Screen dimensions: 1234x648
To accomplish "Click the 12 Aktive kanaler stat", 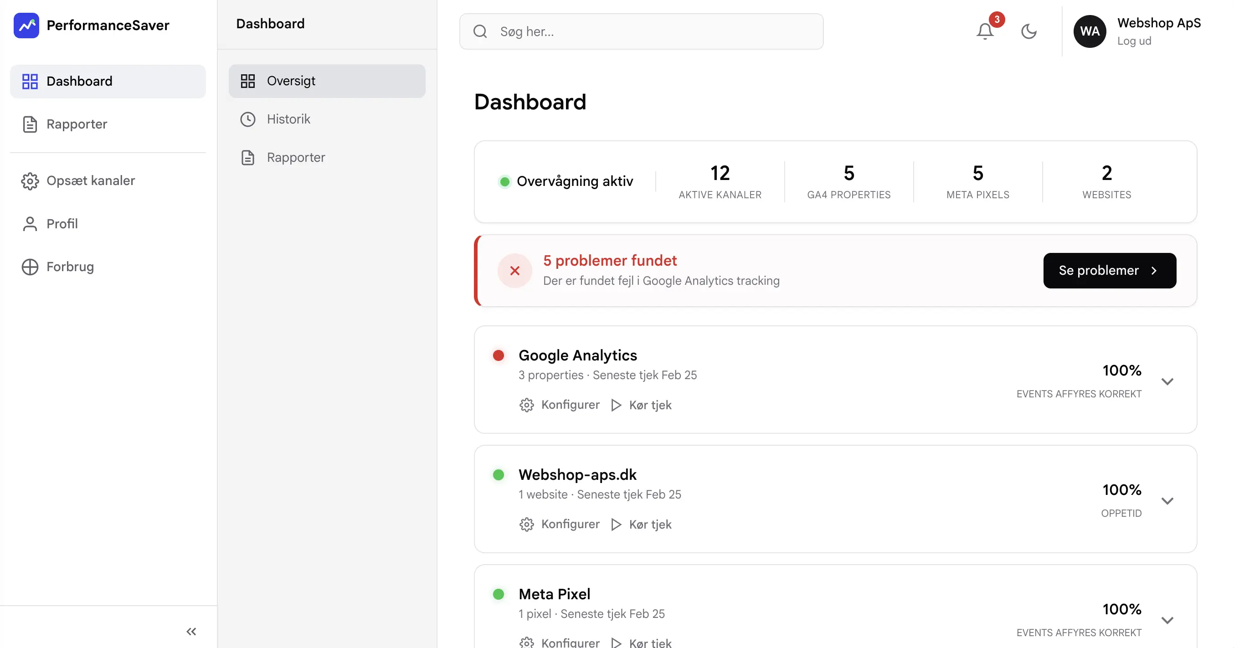I will [x=720, y=182].
